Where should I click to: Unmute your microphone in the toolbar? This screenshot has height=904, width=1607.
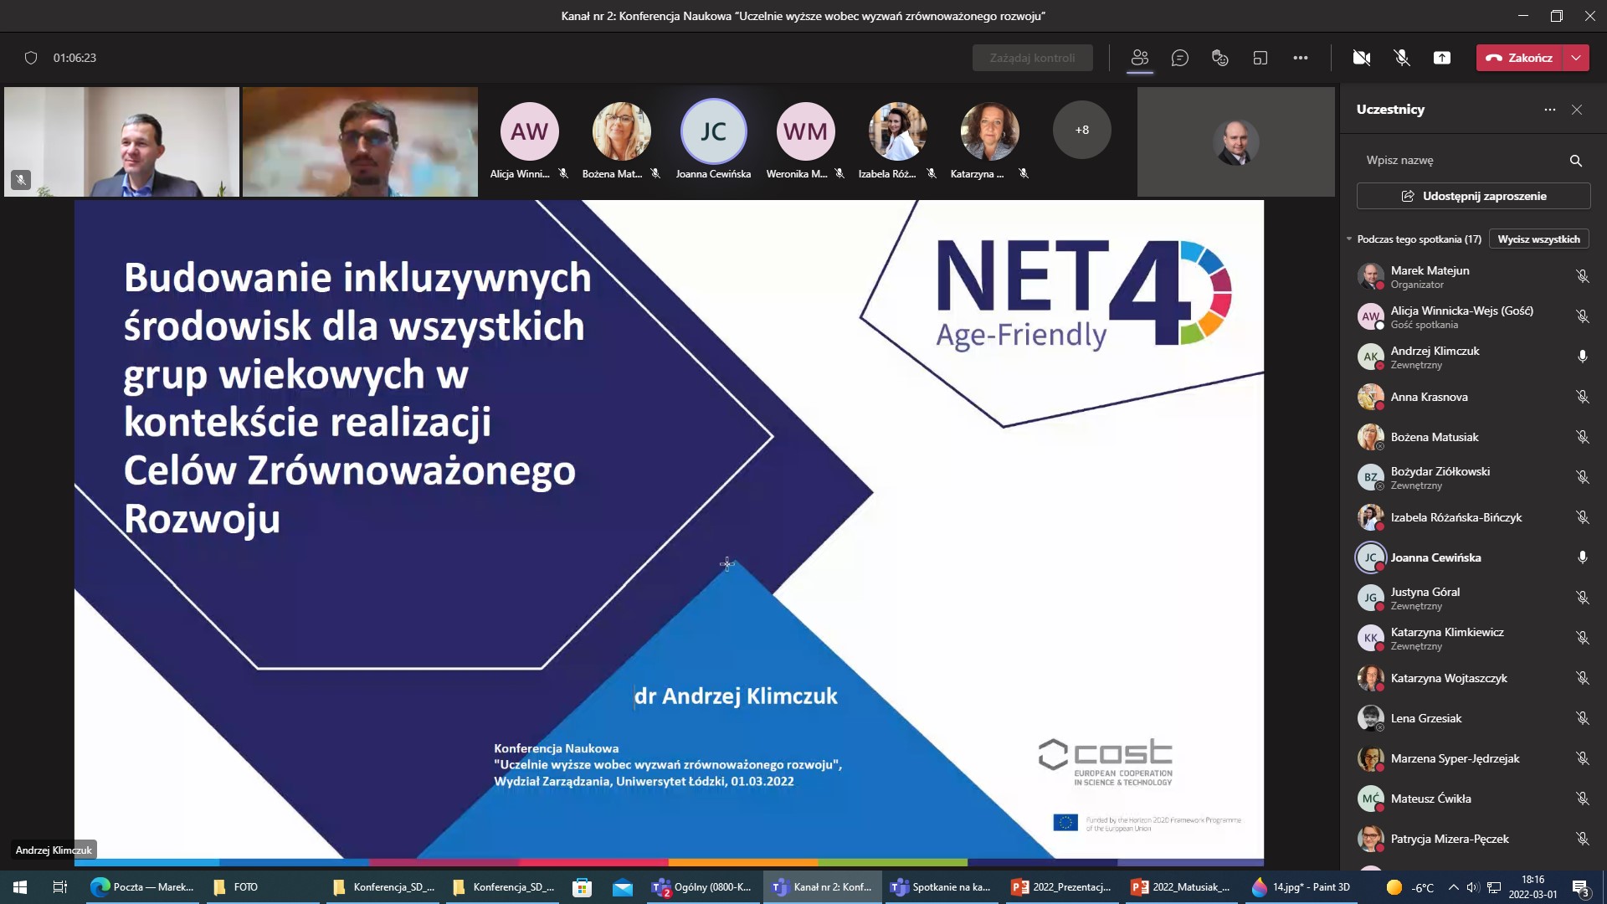(x=1399, y=58)
